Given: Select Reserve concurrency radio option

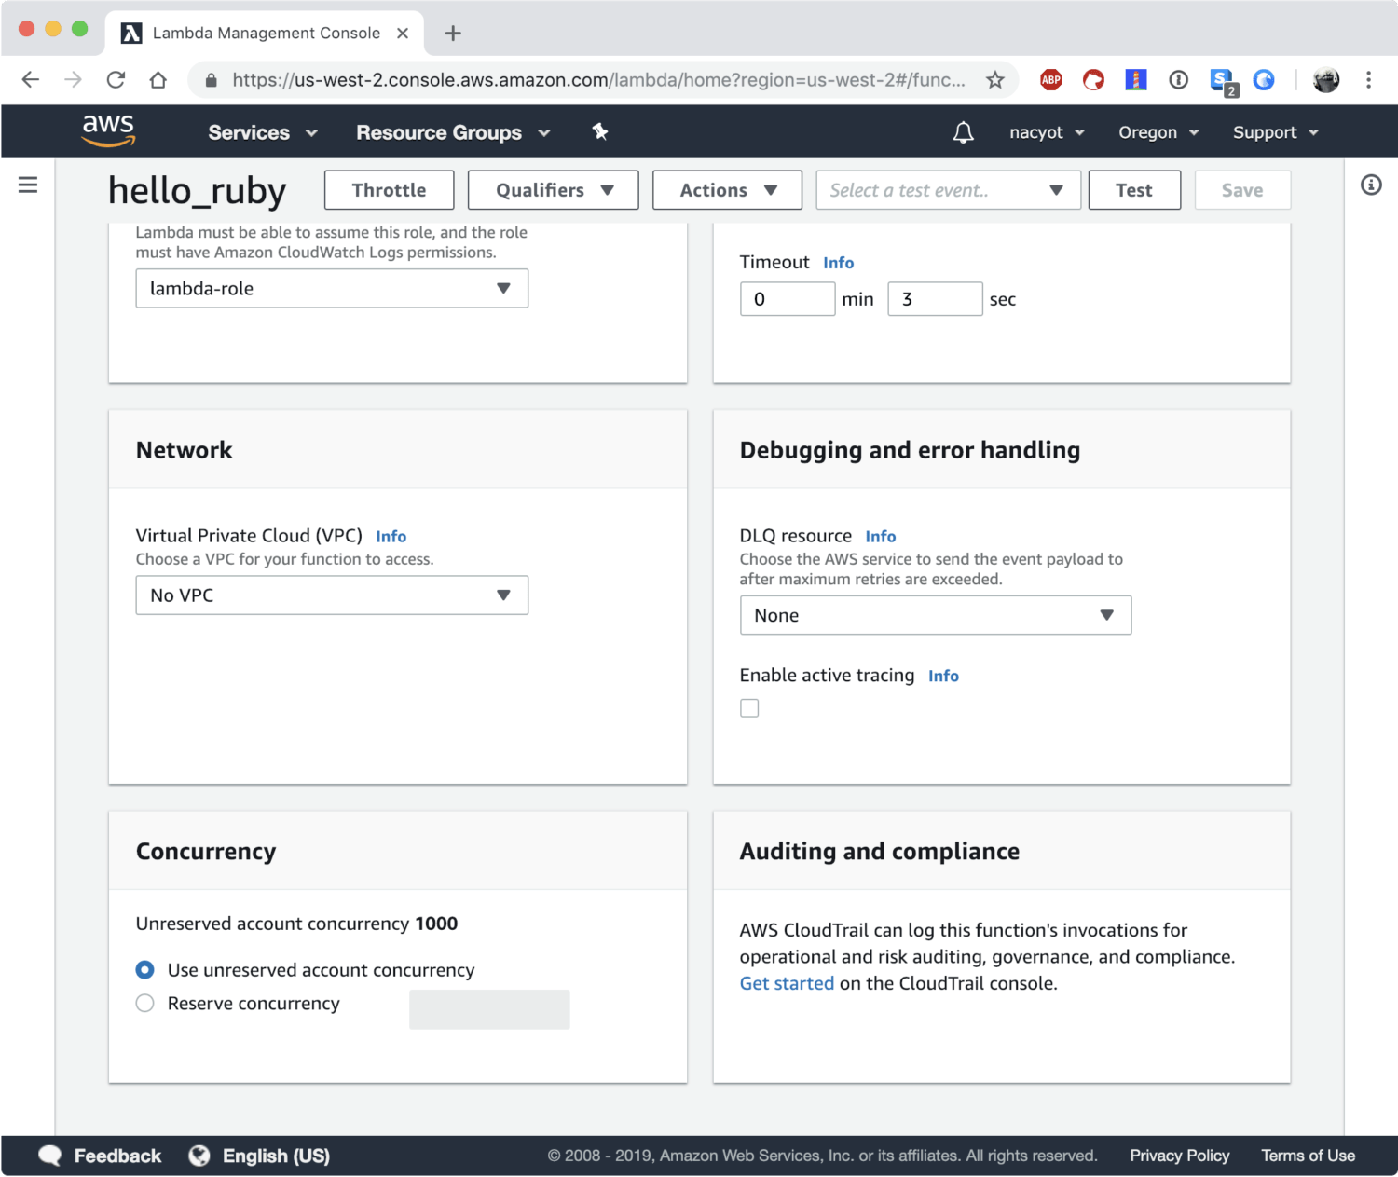Looking at the screenshot, I should tap(144, 1004).
